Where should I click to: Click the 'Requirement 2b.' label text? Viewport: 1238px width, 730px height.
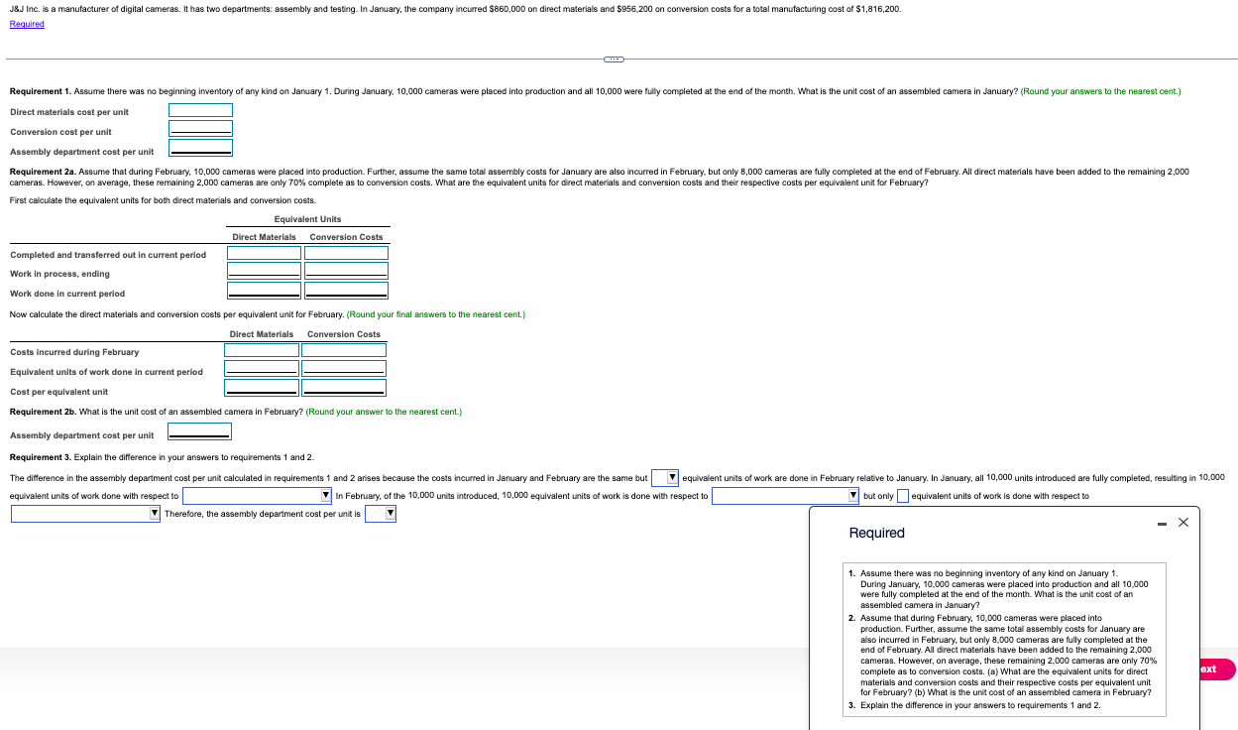coord(43,412)
